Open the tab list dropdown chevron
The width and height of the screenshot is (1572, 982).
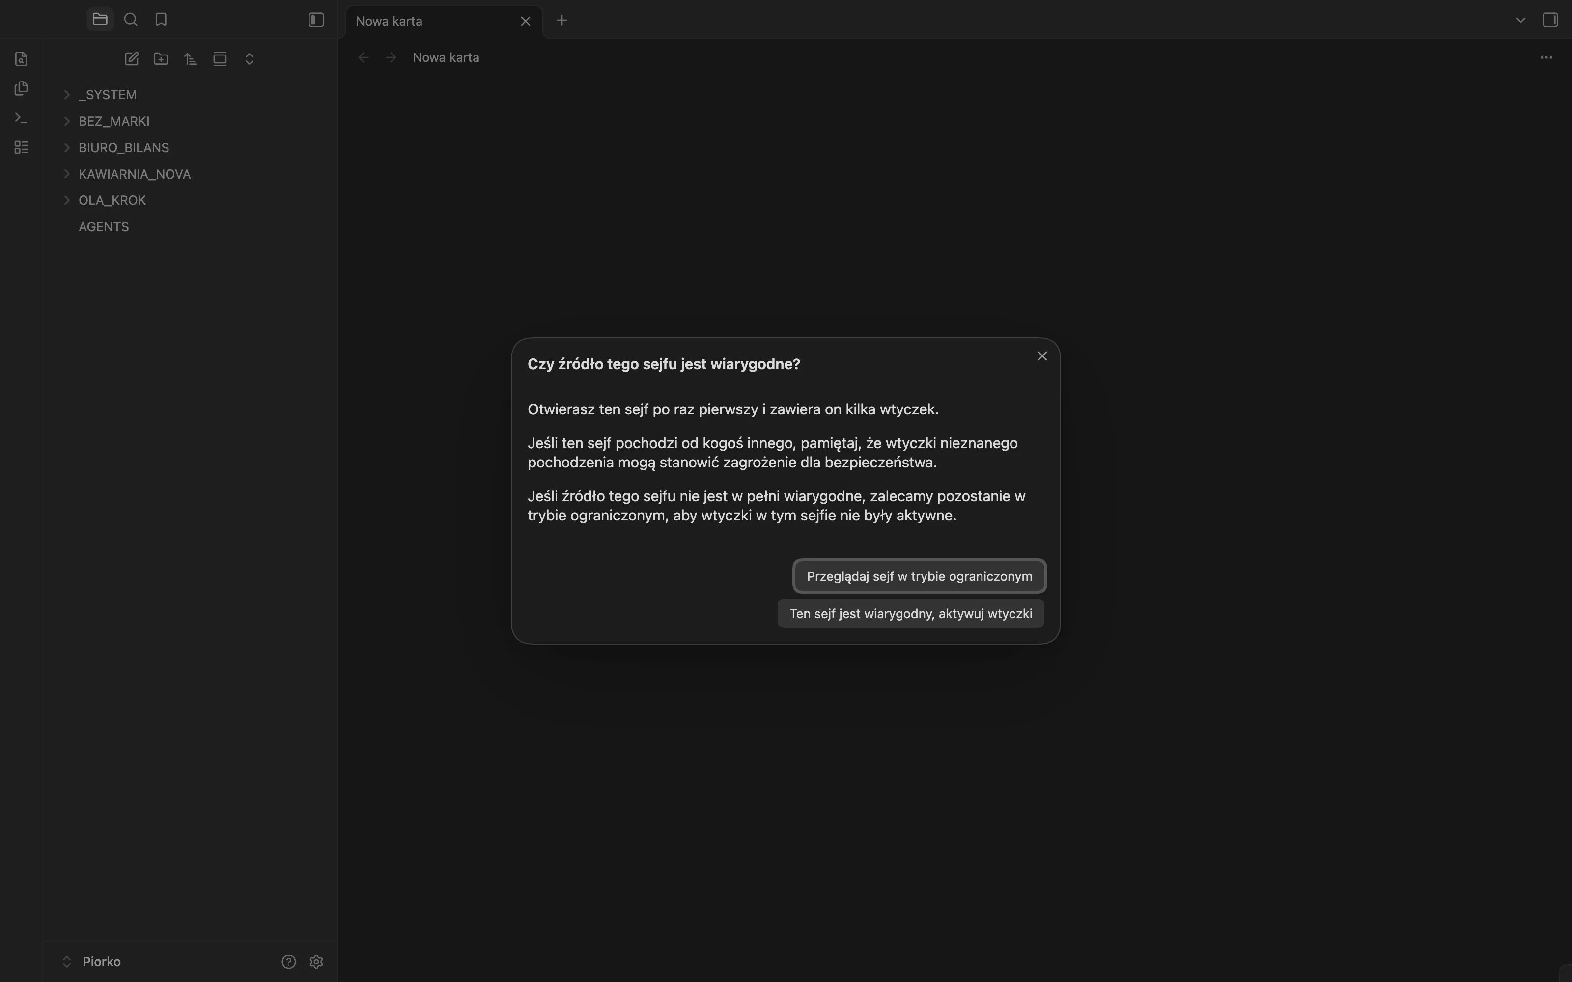coord(1520,20)
